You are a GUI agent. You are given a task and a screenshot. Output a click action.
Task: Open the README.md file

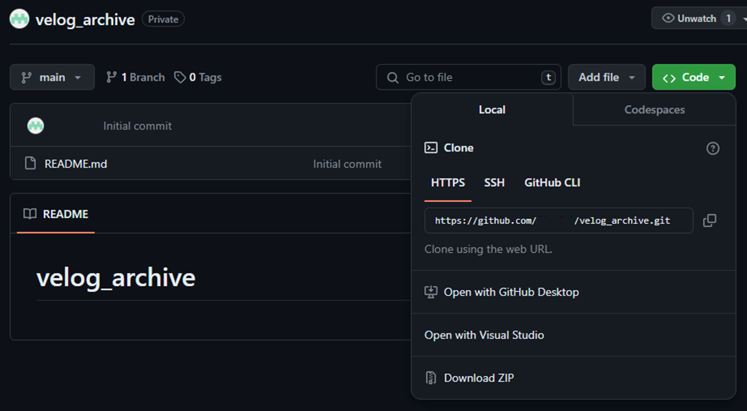[x=76, y=164]
